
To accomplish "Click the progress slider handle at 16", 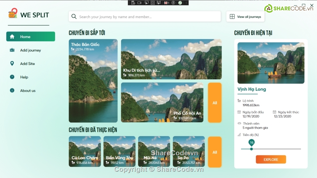I will pyautogui.click(x=252, y=149).
